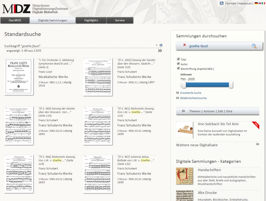
Task: Open "[F.S. 961] Mahomets Gesang" link
Action: pyautogui.click(x=136, y=112)
